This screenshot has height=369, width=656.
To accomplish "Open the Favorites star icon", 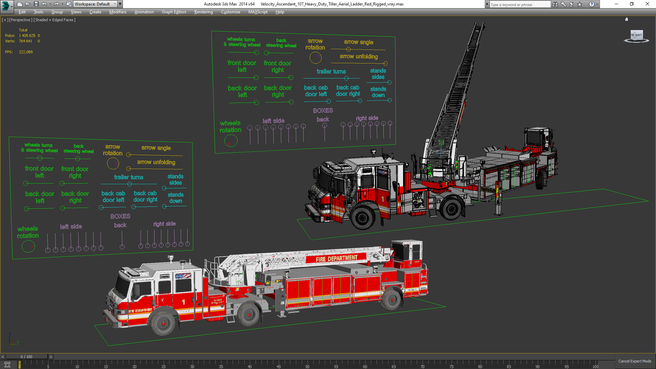I will point(580,4).
